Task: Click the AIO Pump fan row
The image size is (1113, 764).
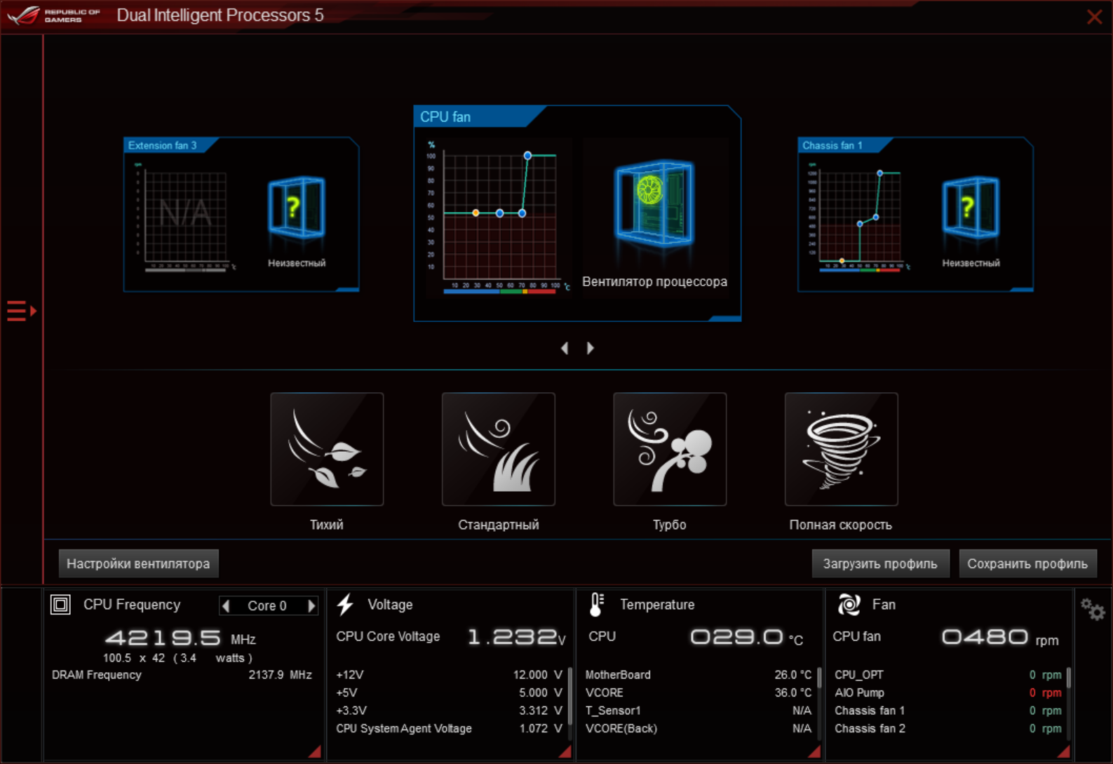Action: [x=948, y=692]
